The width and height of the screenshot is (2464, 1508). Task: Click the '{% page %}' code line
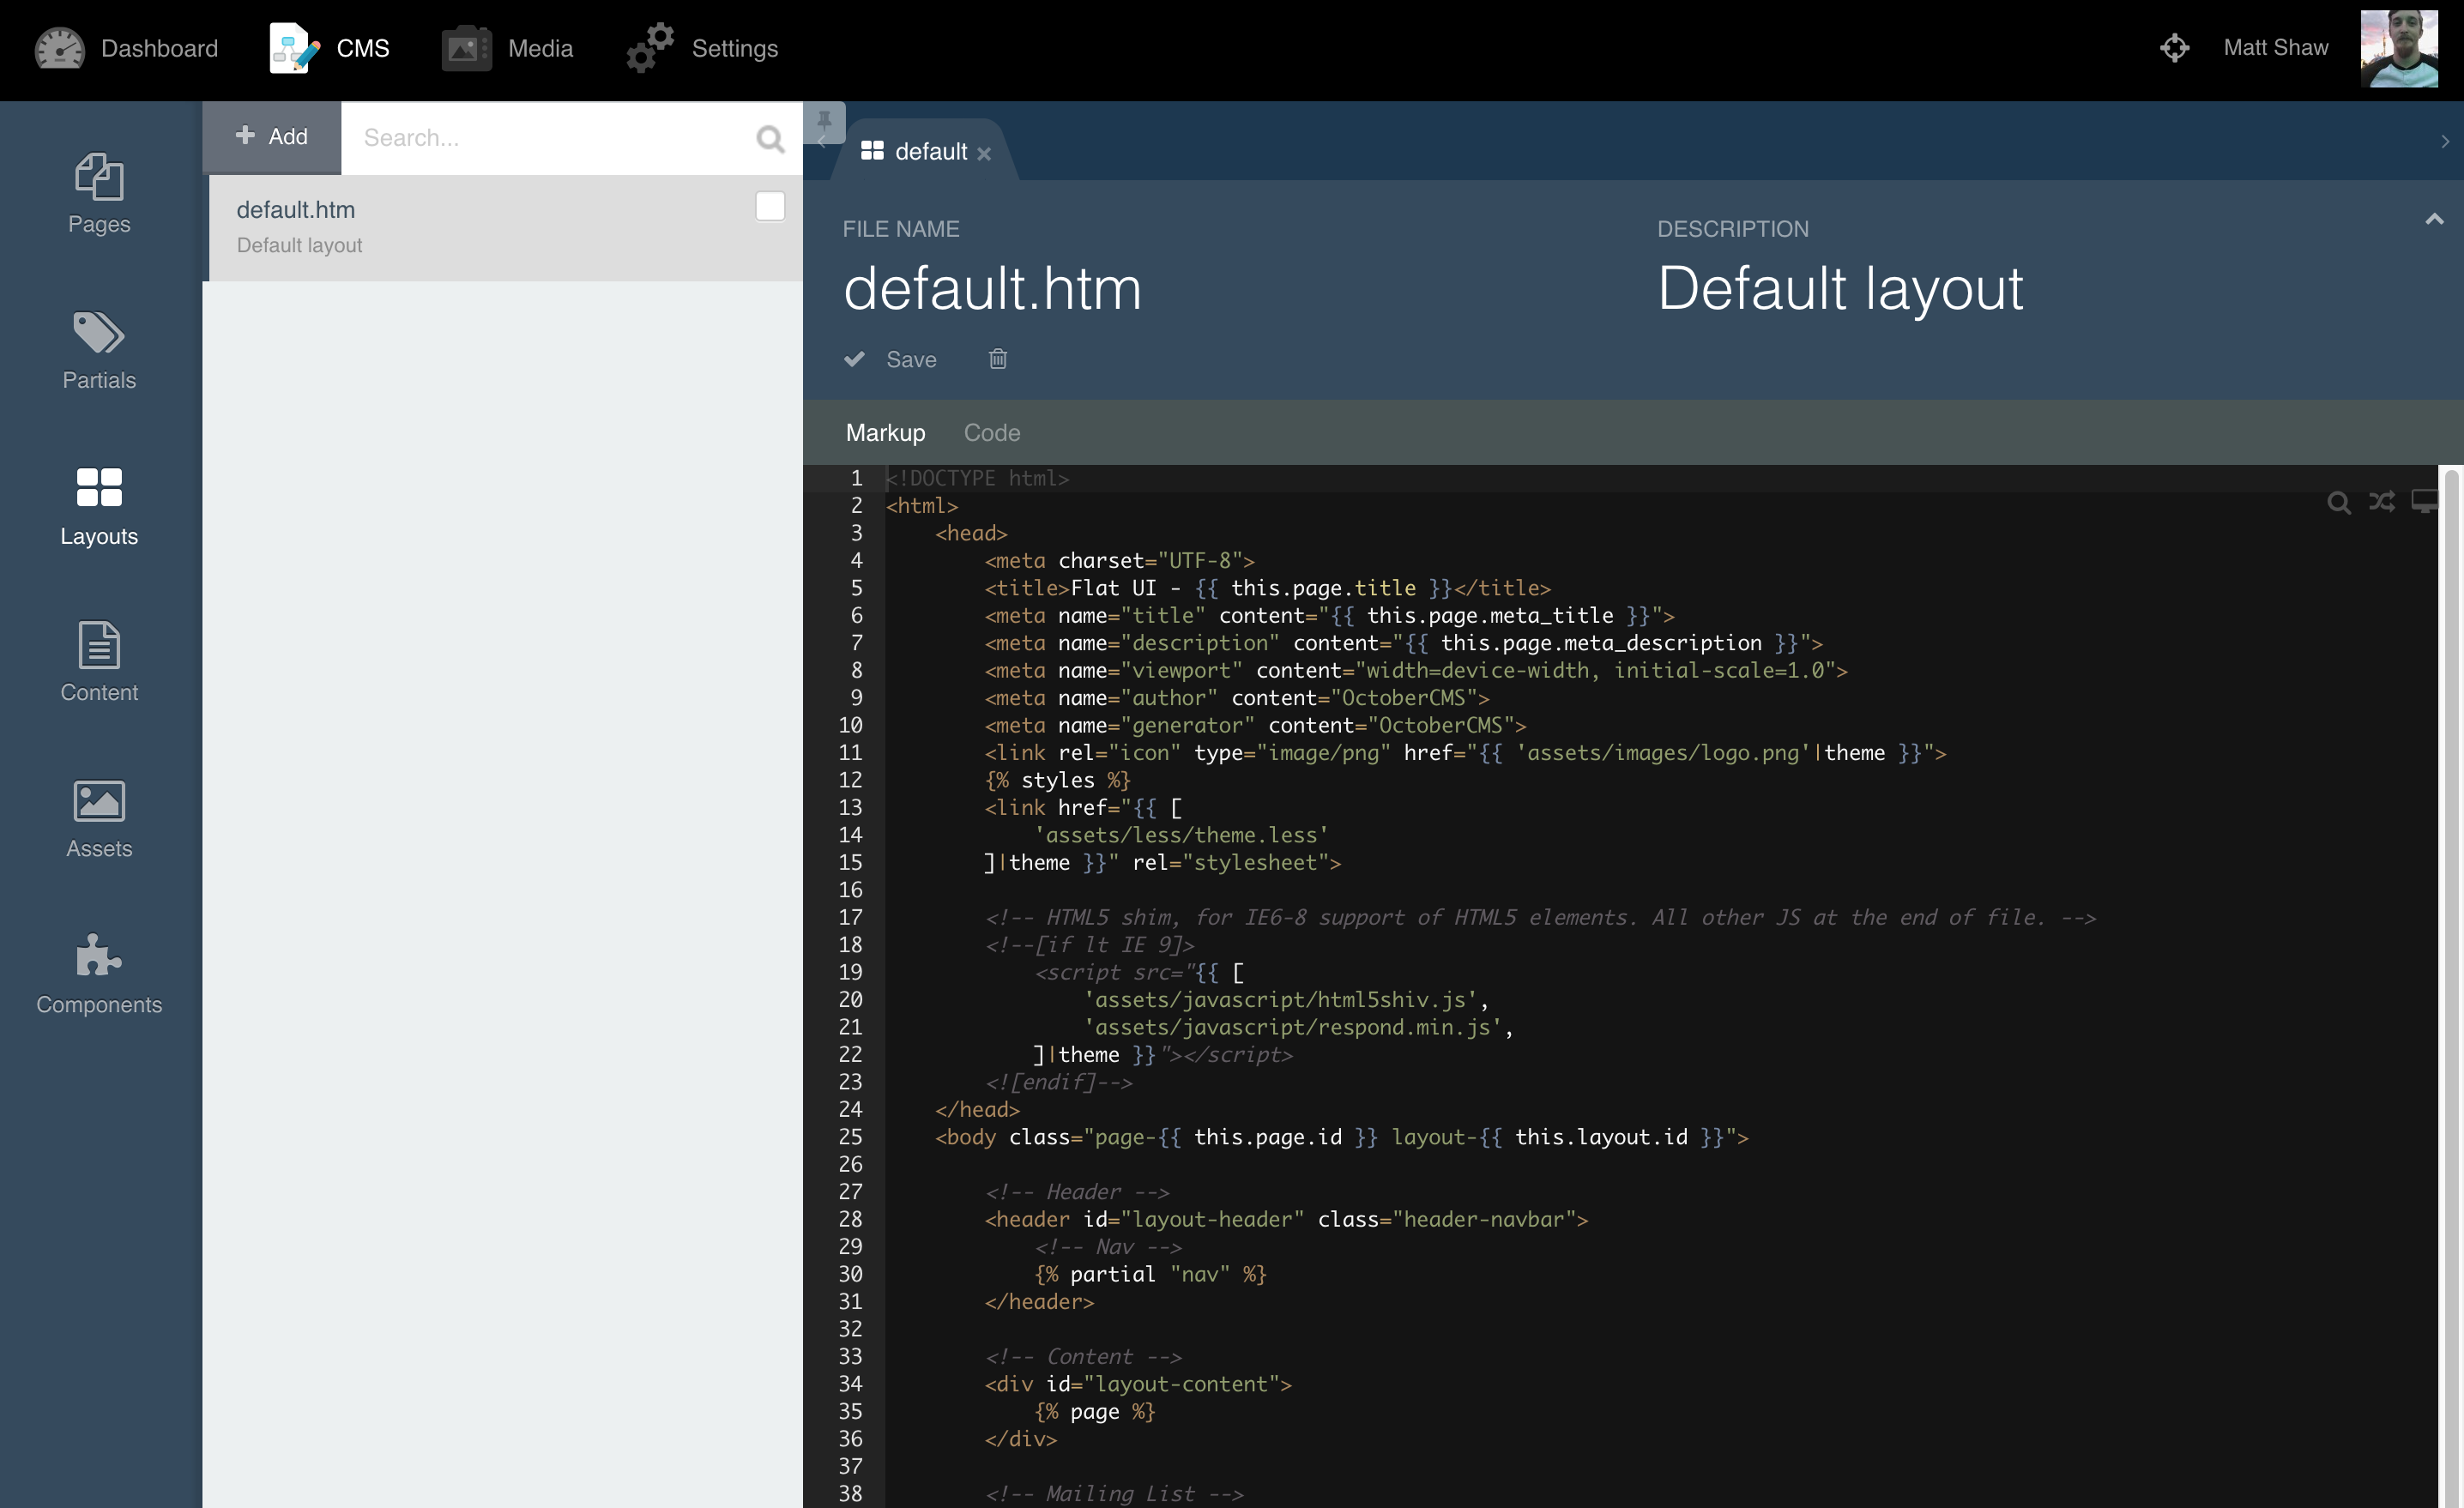1094,1411
